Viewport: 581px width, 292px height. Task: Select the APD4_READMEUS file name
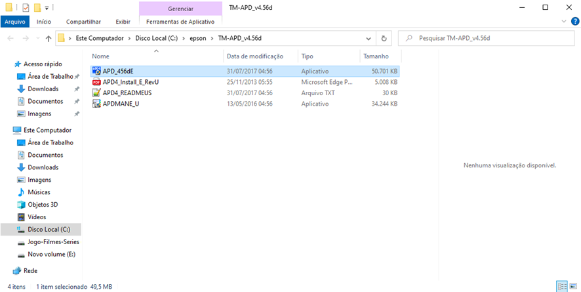127,93
